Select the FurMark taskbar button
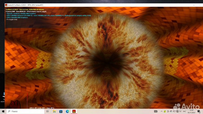The image size is (203, 114). 74,111
